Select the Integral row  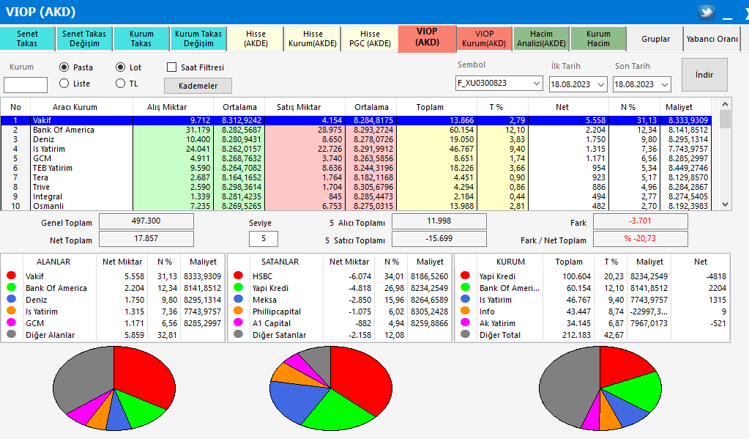[356, 196]
